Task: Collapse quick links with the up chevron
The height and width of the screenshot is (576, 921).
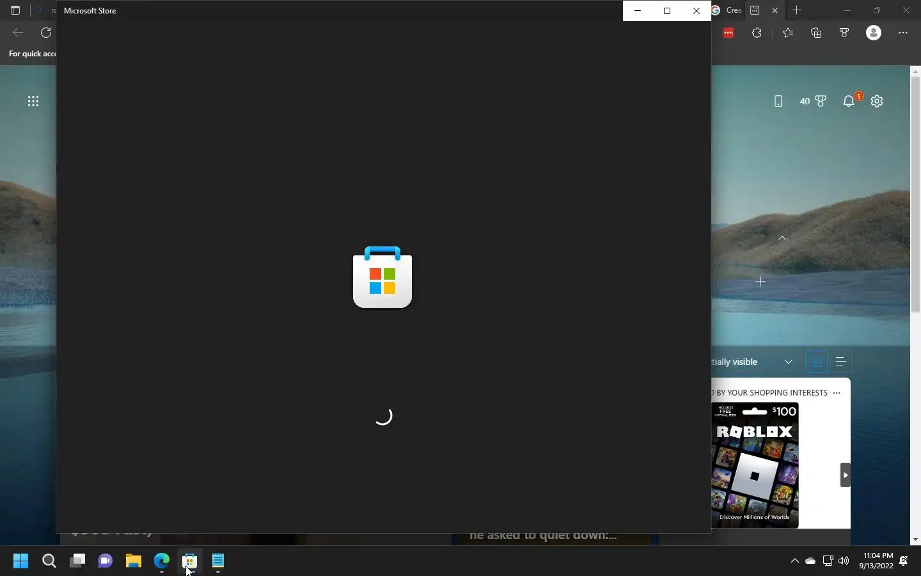Action: pos(782,238)
